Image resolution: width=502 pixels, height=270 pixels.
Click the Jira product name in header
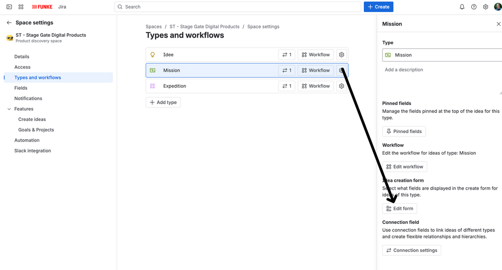coord(62,7)
